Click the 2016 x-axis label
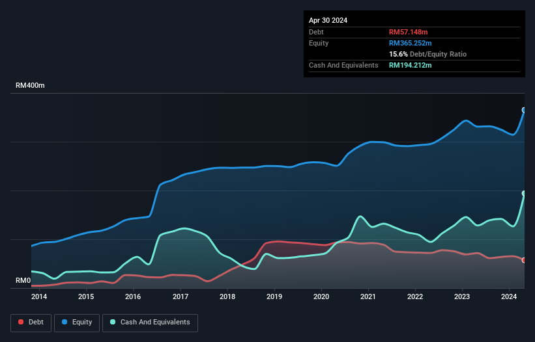Image resolution: width=535 pixels, height=342 pixels. point(133,296)
